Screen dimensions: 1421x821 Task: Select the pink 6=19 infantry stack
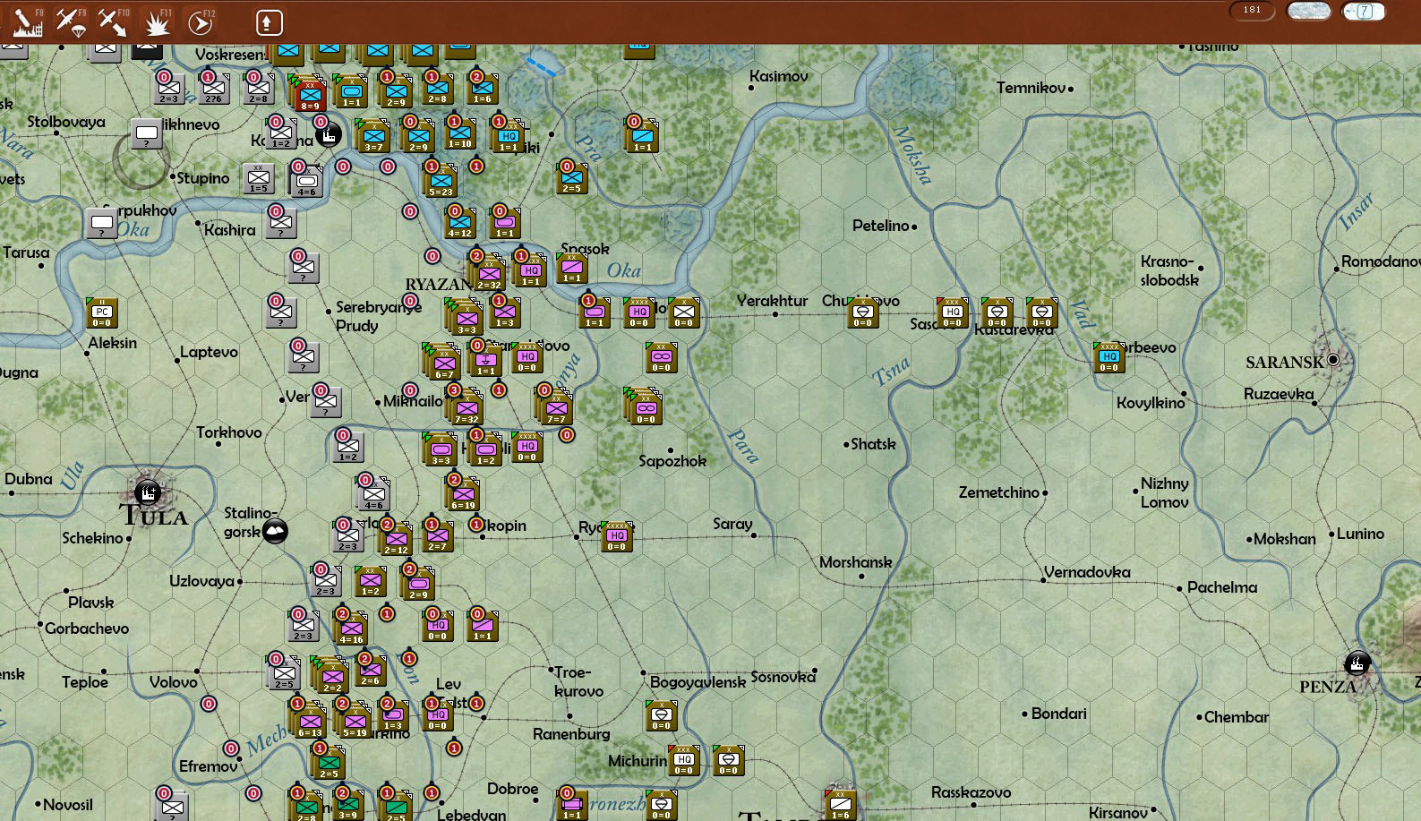pos(463,494)
